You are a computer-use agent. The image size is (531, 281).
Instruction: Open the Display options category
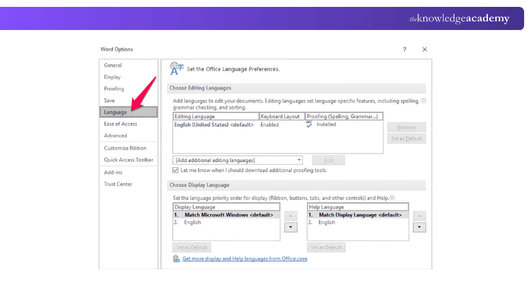tap(112, 77)
